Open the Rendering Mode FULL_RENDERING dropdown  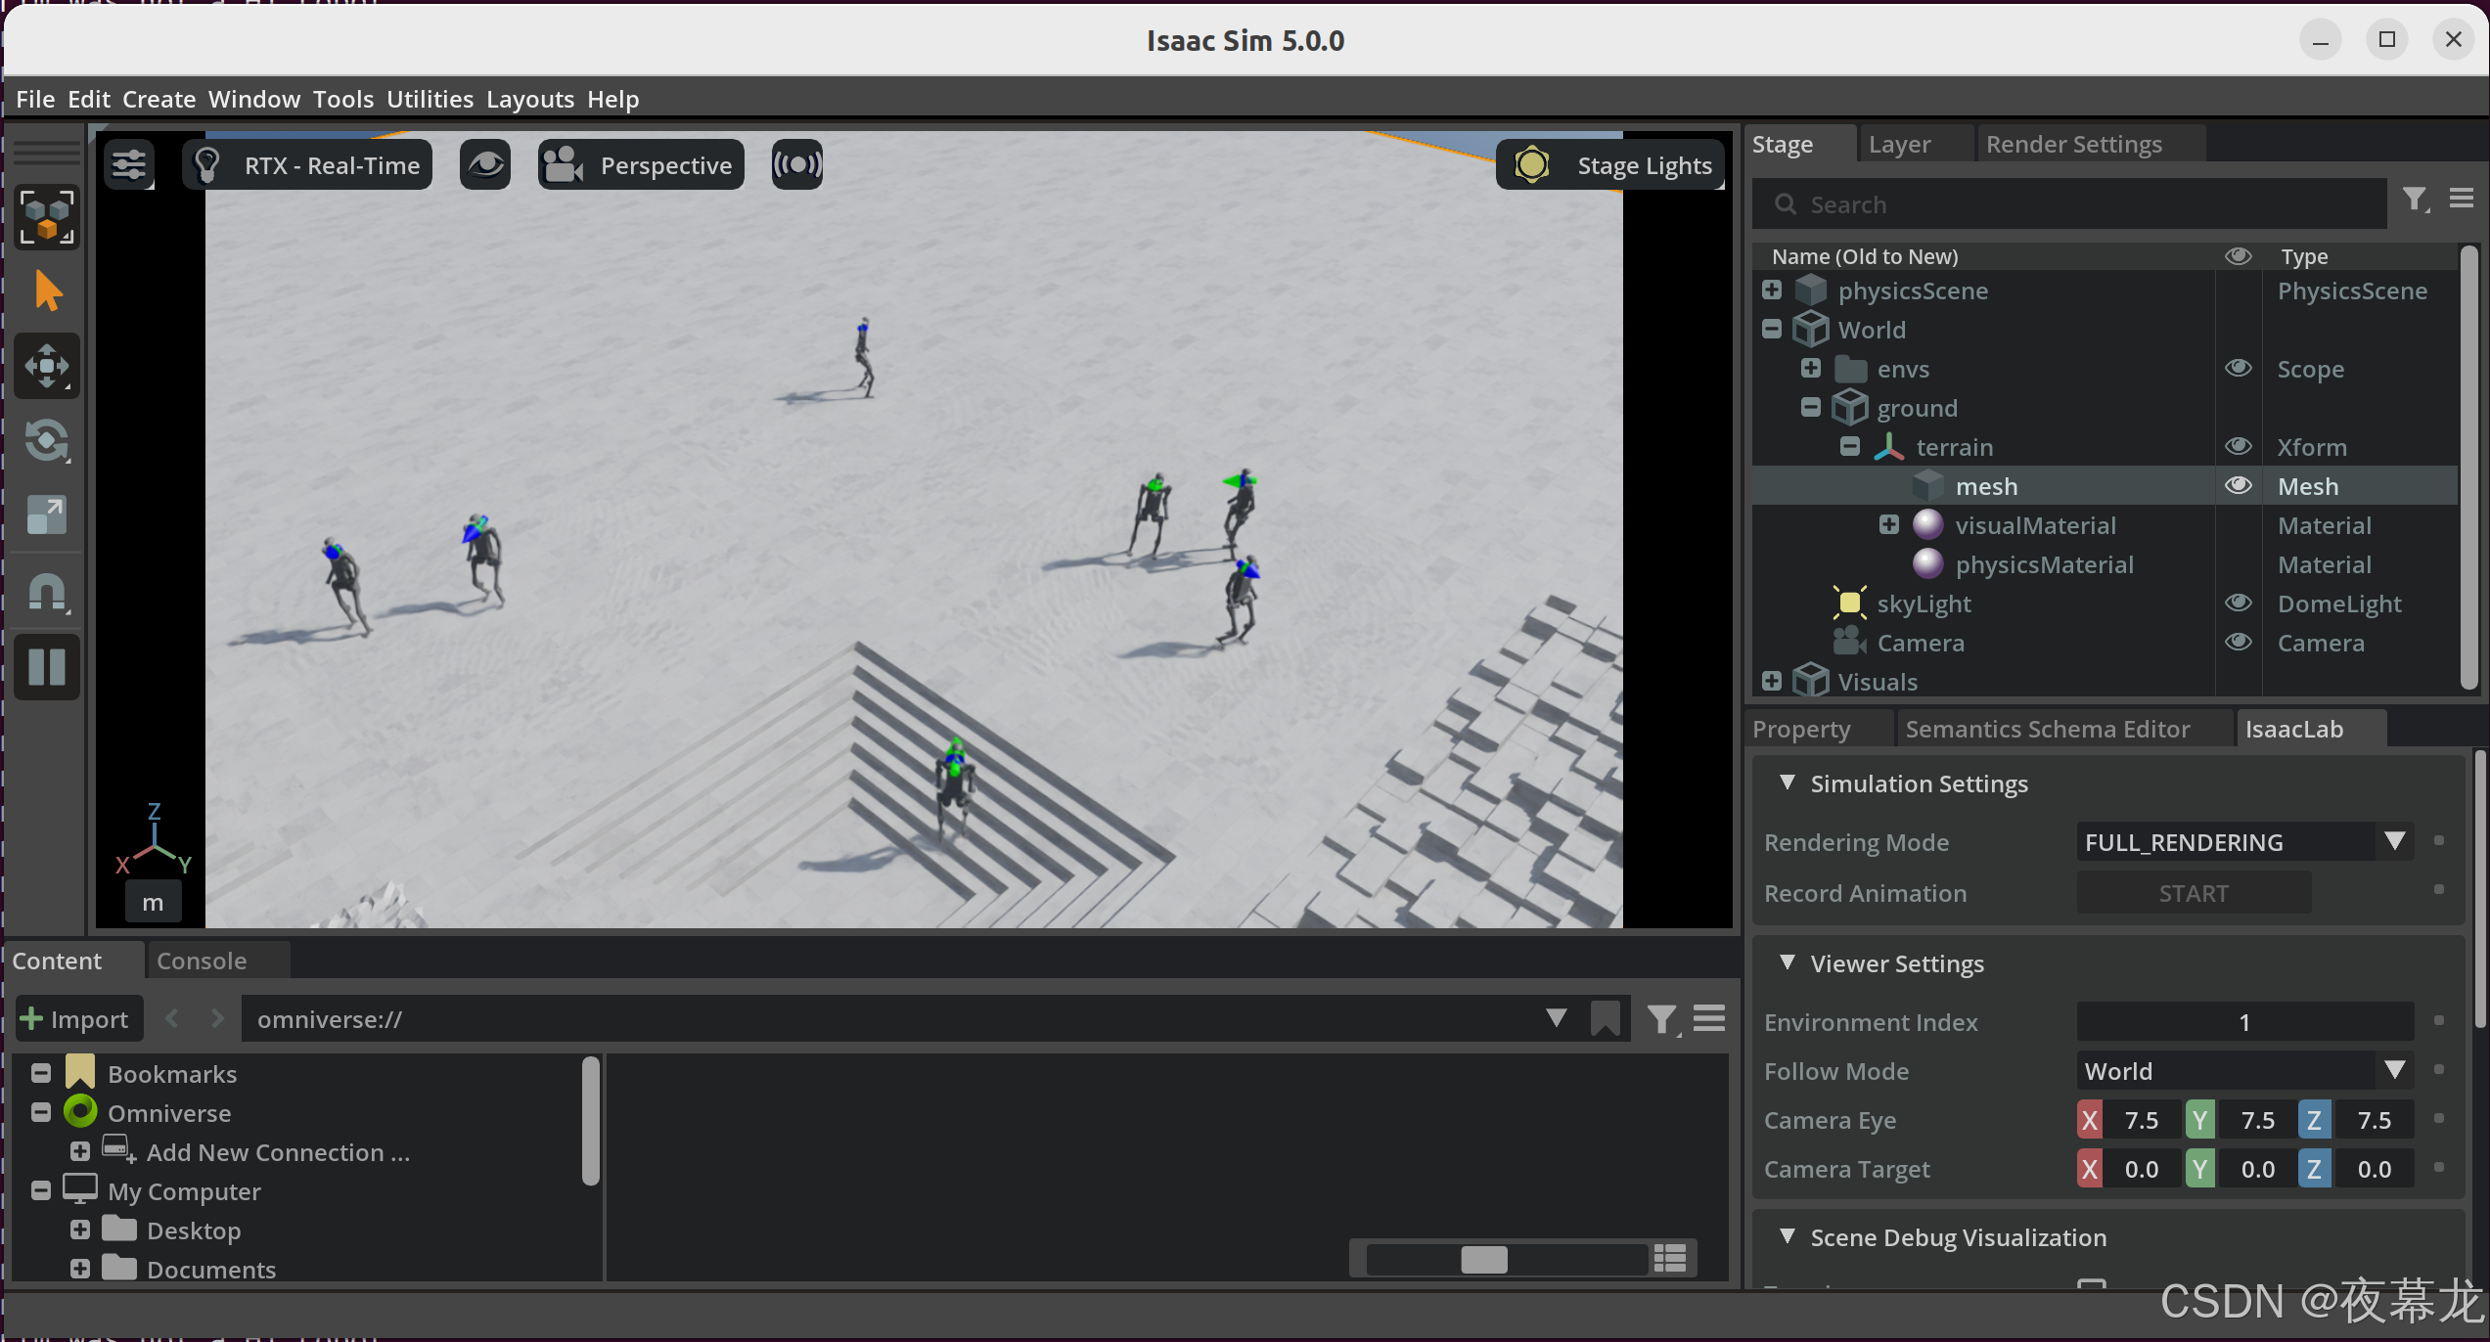(x=2242, y=842)
